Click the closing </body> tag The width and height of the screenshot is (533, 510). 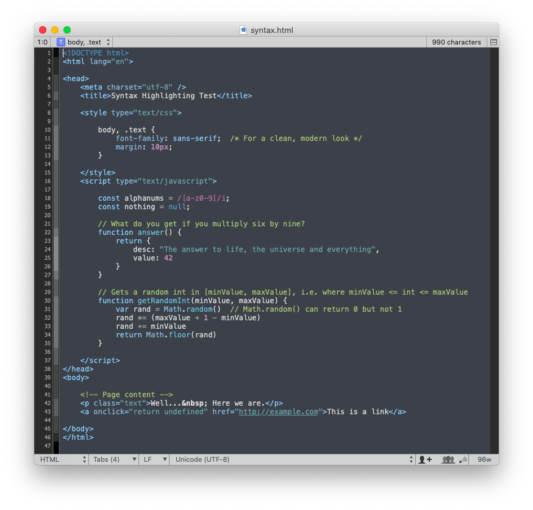[78, 429]
